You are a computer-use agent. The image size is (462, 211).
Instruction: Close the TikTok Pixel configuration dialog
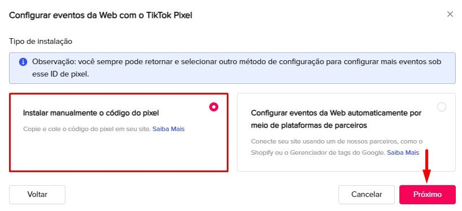pos(450,14)
